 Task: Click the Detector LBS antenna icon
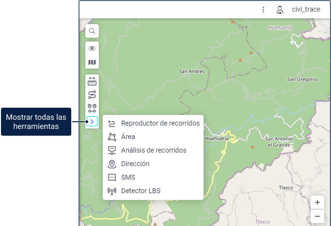pos(112,191)
